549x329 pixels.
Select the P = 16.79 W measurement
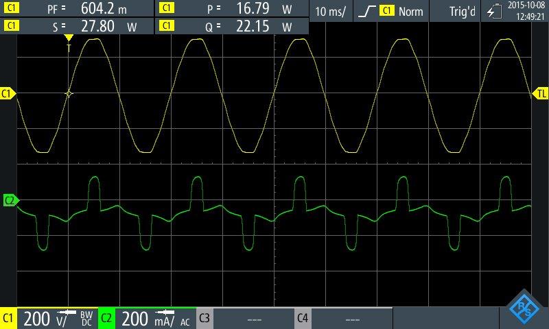(250, 10)
